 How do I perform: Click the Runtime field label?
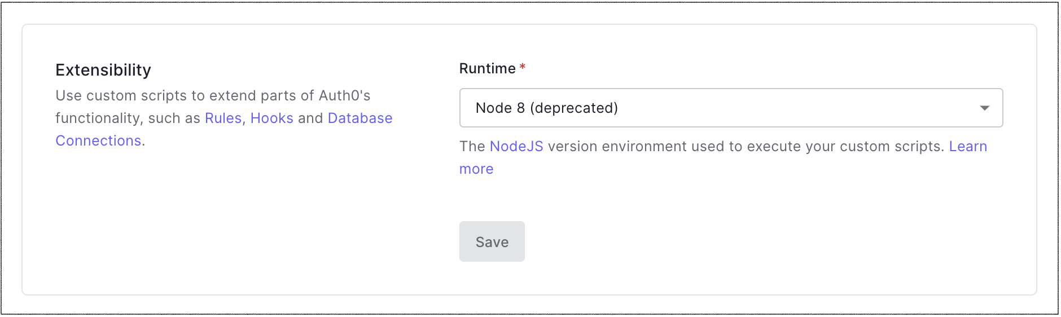click(x=487, y=69)
